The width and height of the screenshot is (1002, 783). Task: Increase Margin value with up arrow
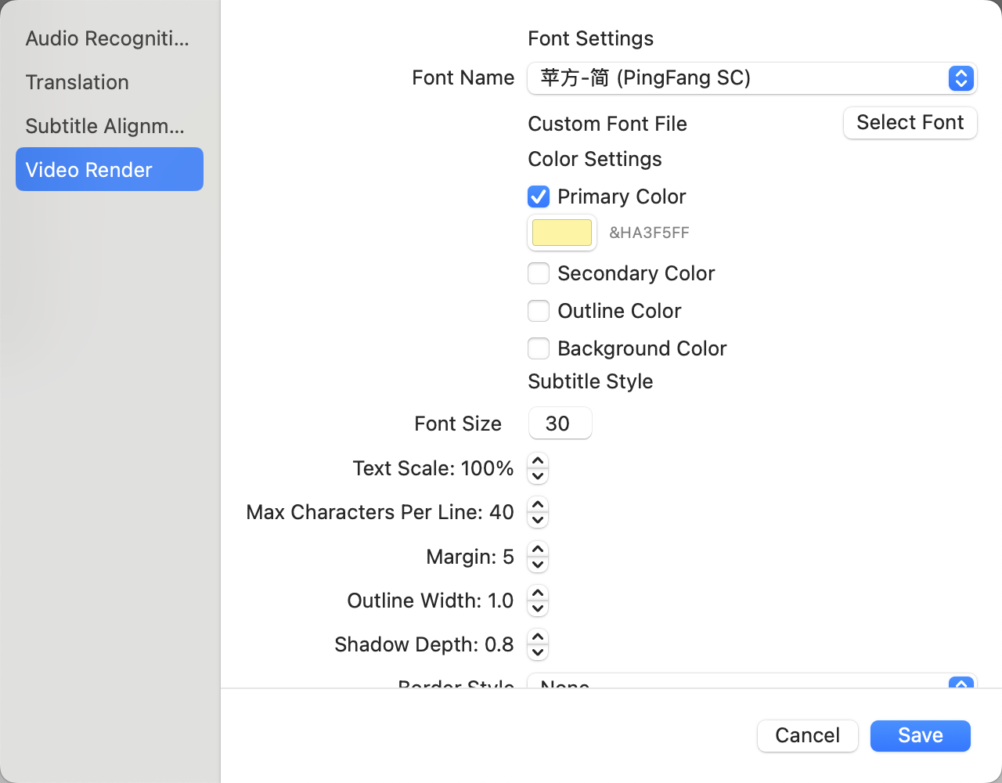pos(538,550)
